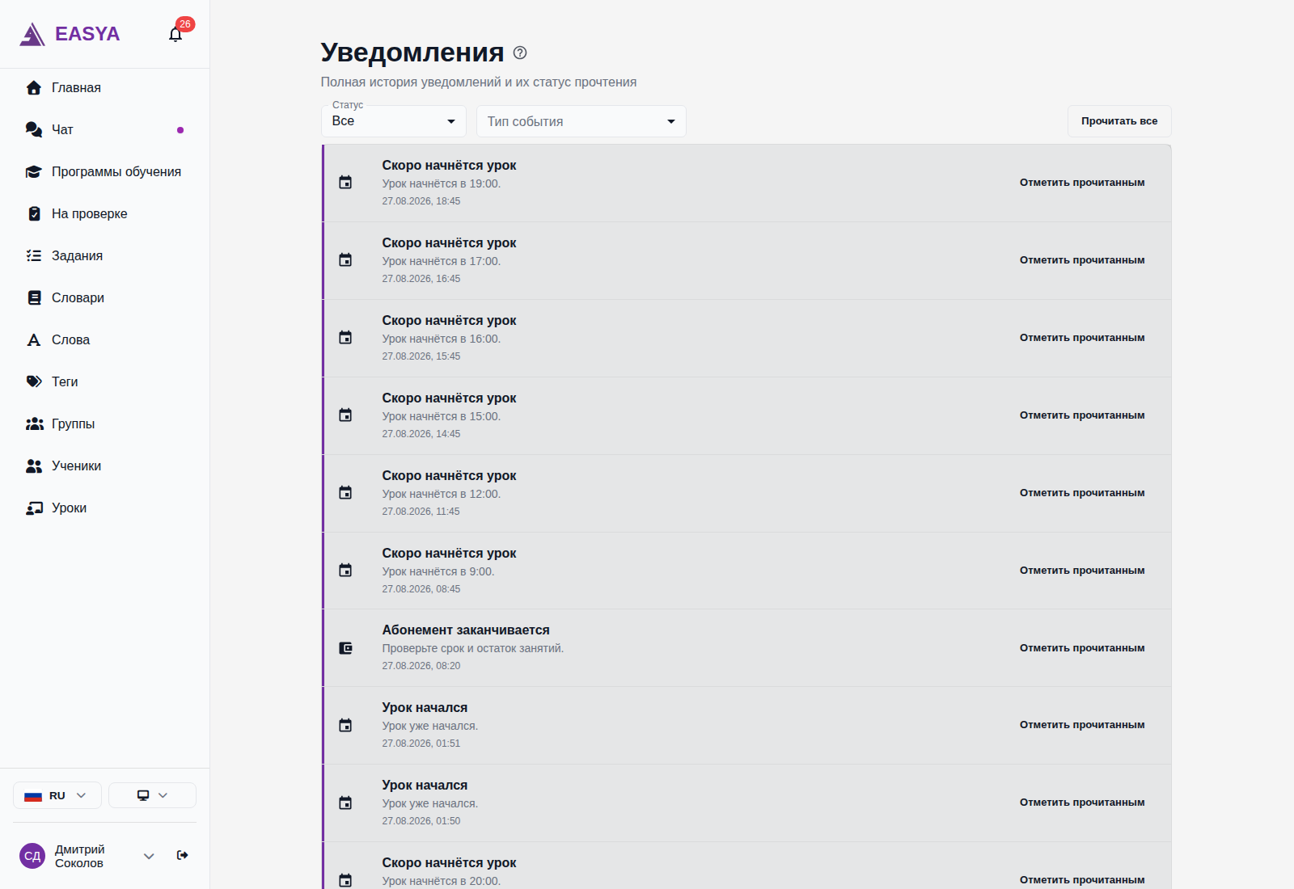This screenshot has height=889, width=1294.
Task: Click the EASYA logo
Action: (x=70, y=34)
